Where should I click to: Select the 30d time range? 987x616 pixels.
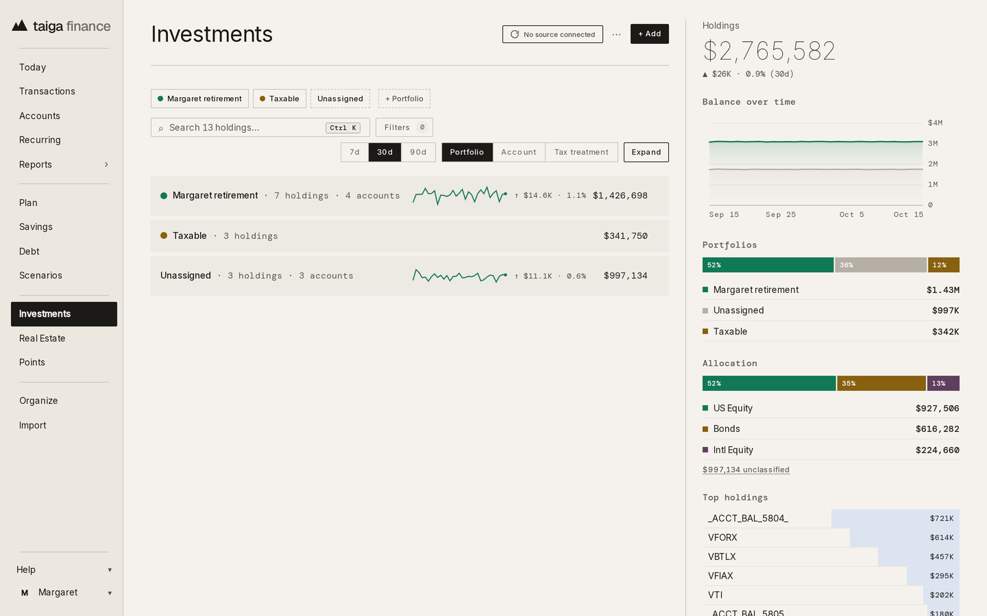[x=385, y=152]
